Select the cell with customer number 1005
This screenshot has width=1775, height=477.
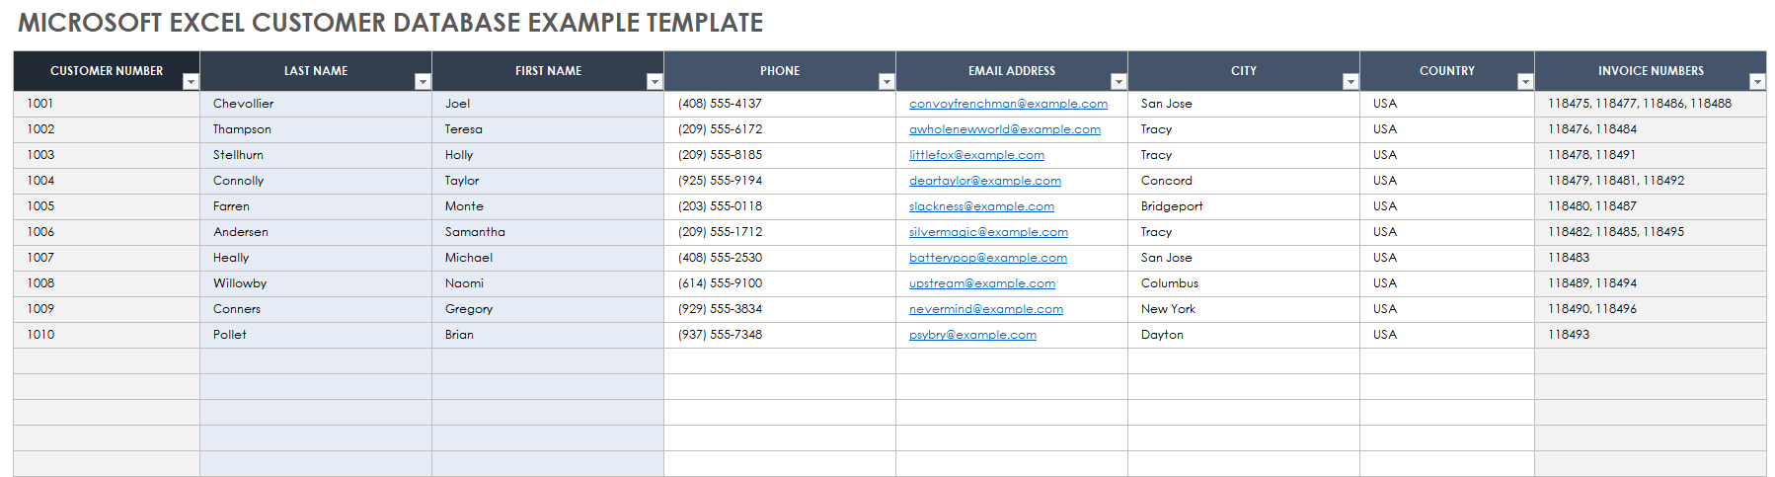107,206
